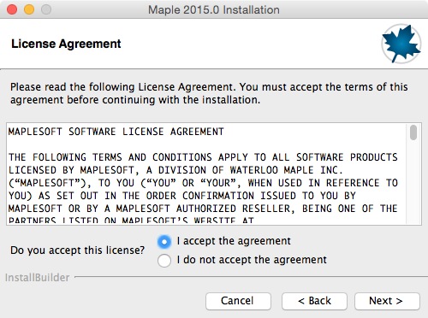Click the 'I do not accept the agreement' label text
The width and height of the screenshot is (428, 318).
[252, 260]
